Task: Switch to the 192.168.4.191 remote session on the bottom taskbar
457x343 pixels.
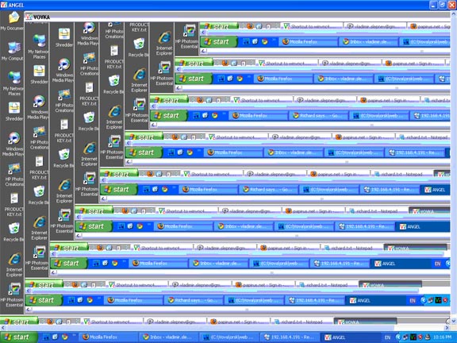Action: pyautogui.click(x=290, y=337)
